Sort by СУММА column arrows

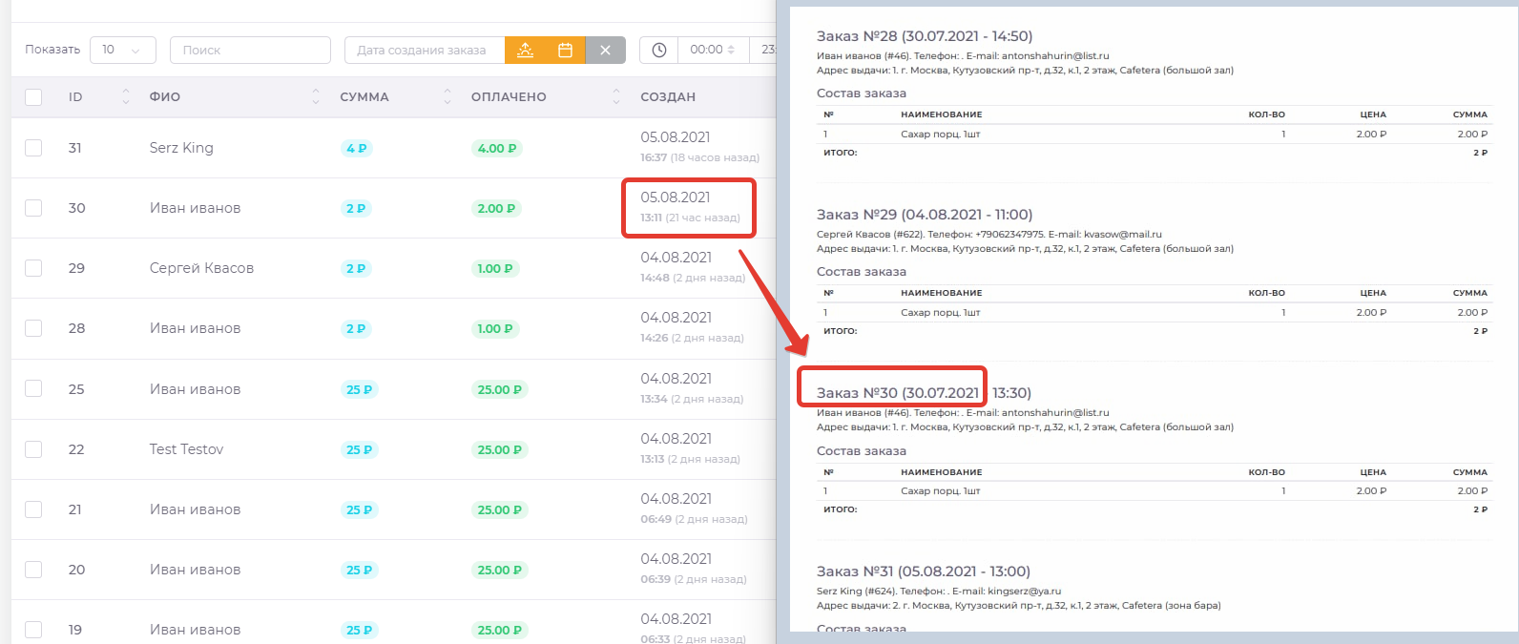(x=447, y=96)
